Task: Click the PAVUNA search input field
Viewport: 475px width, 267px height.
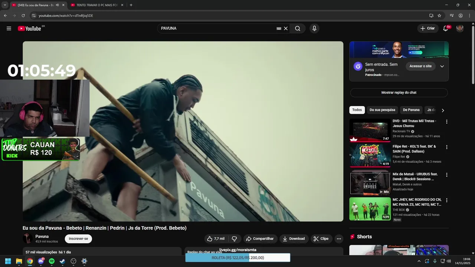Action: coord(217,29)
